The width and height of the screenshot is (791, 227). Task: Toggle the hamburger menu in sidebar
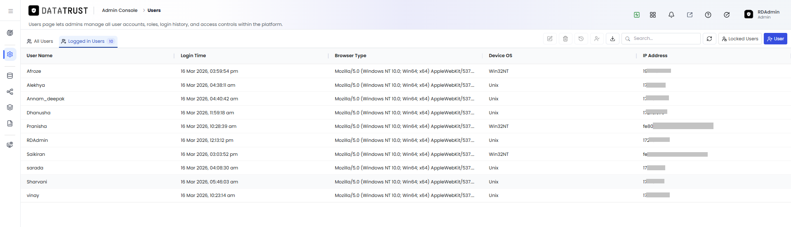pyautogui.click(x=10, y=11)
